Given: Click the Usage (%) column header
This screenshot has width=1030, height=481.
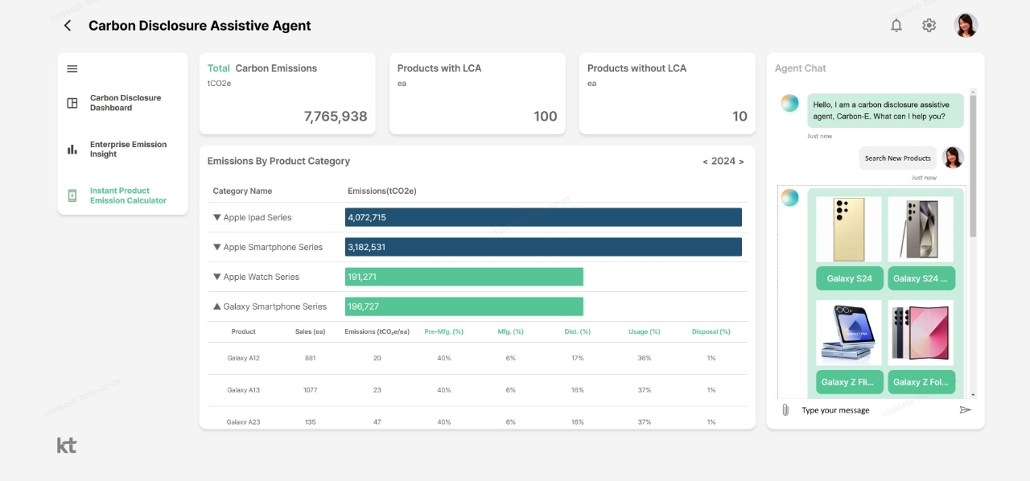Looking at the screenshot, I should [x=645, y=331].
